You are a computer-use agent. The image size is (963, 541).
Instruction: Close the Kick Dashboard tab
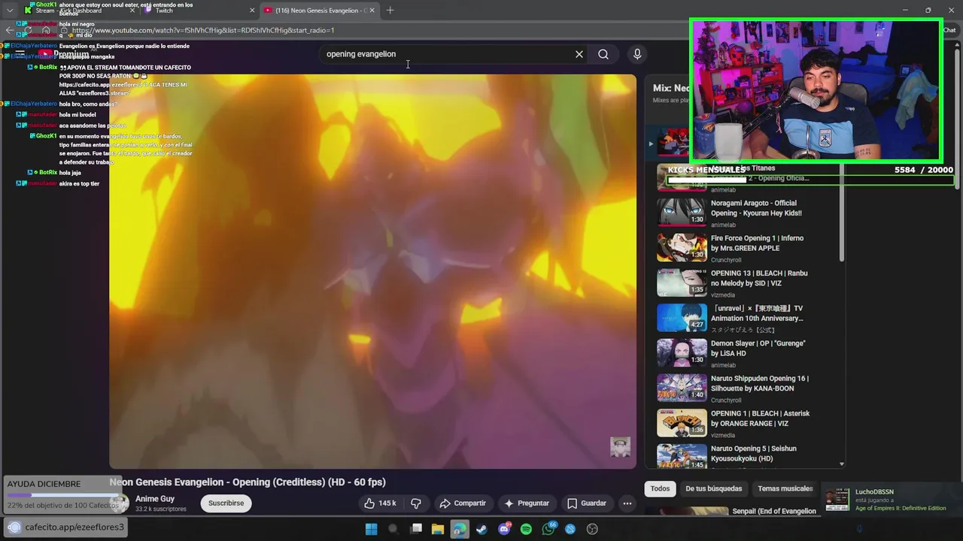pyautogui.click(x=132, y=11)
